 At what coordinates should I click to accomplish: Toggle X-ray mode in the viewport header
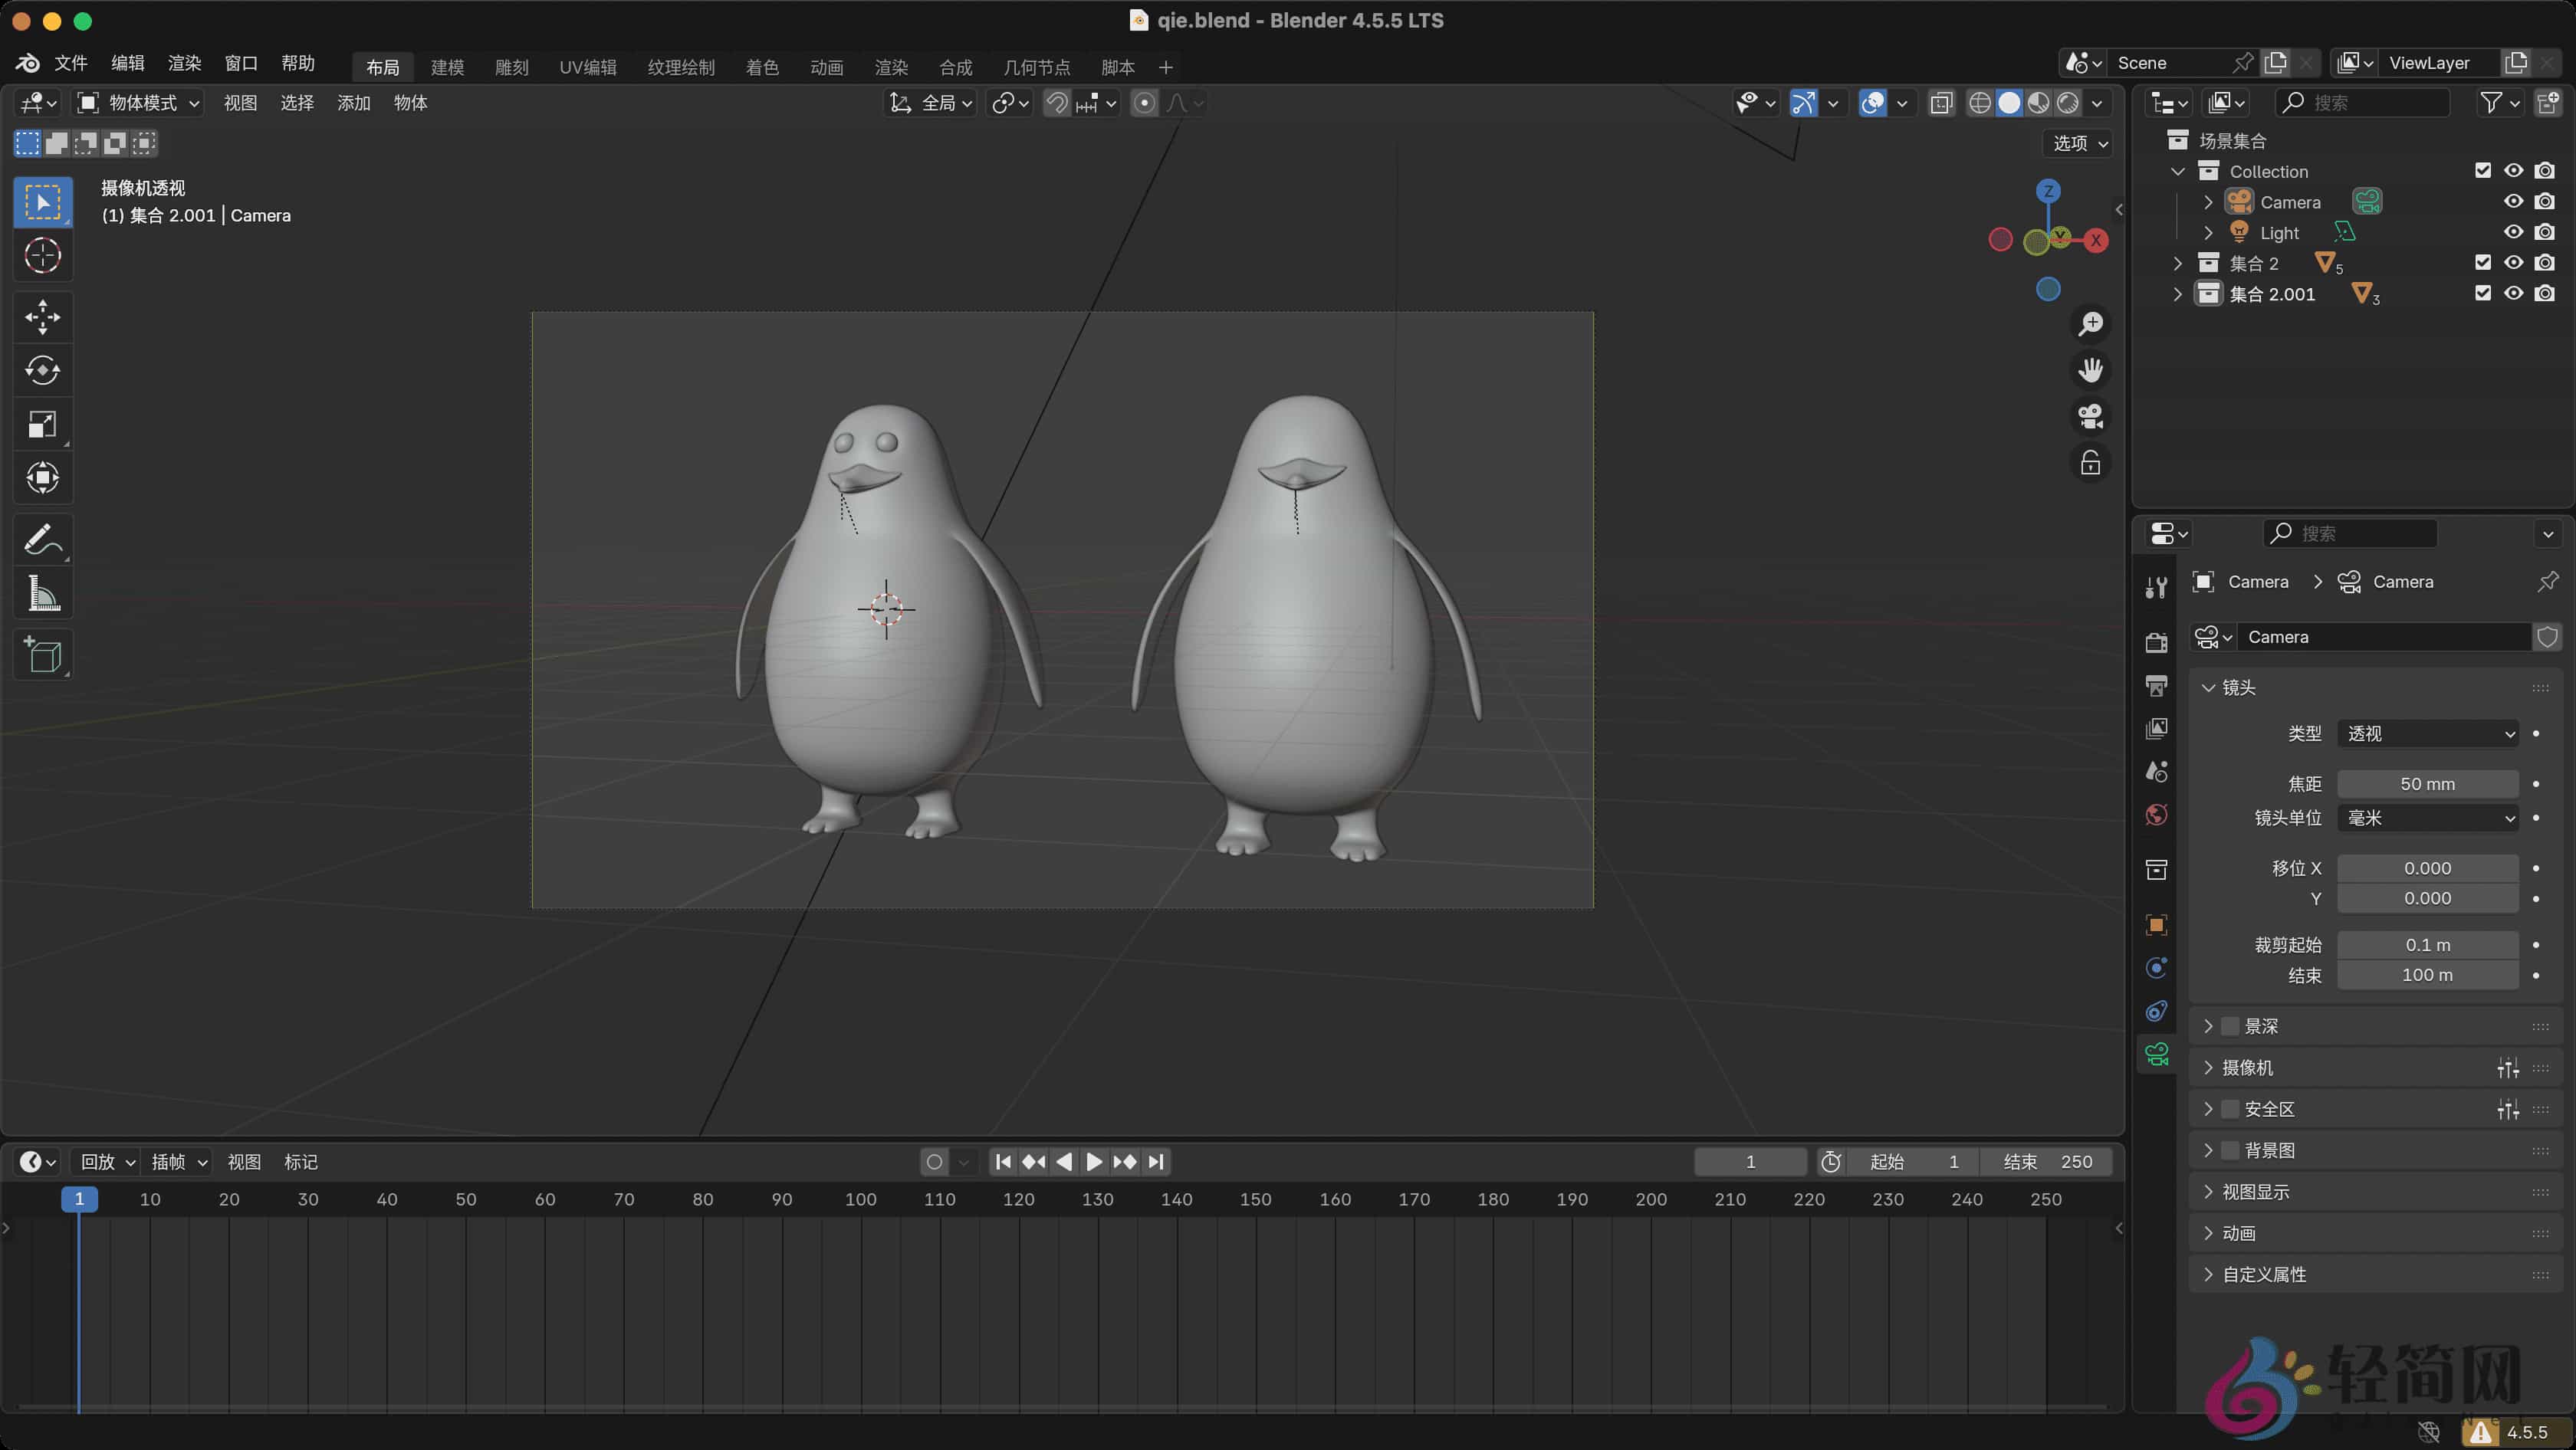pos(1941,103)
